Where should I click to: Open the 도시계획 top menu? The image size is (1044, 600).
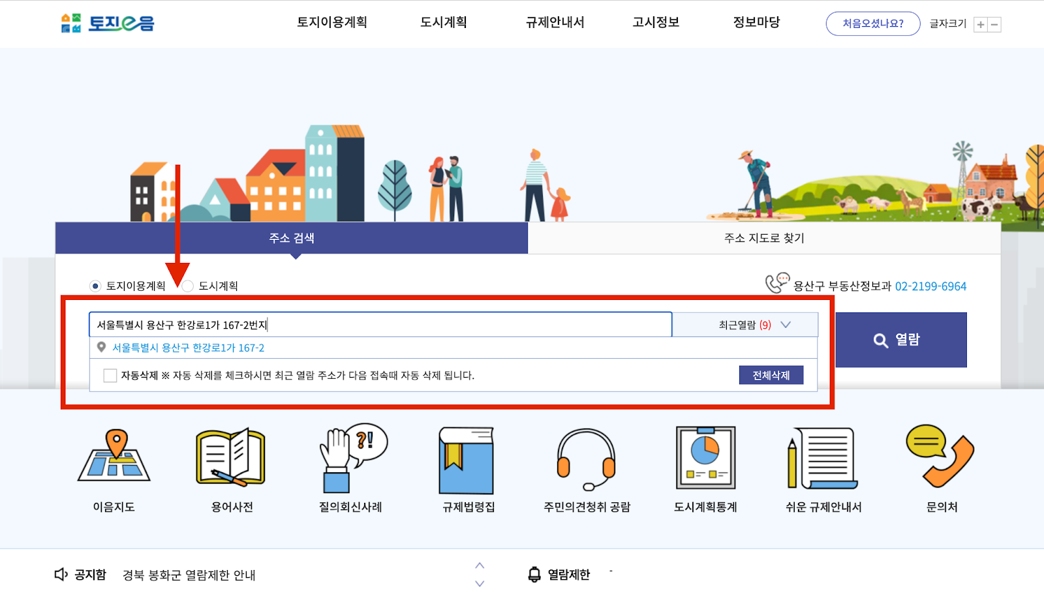pos(444,22)
